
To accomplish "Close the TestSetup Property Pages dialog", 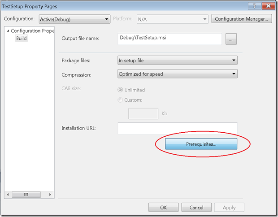I will (268, 6).
